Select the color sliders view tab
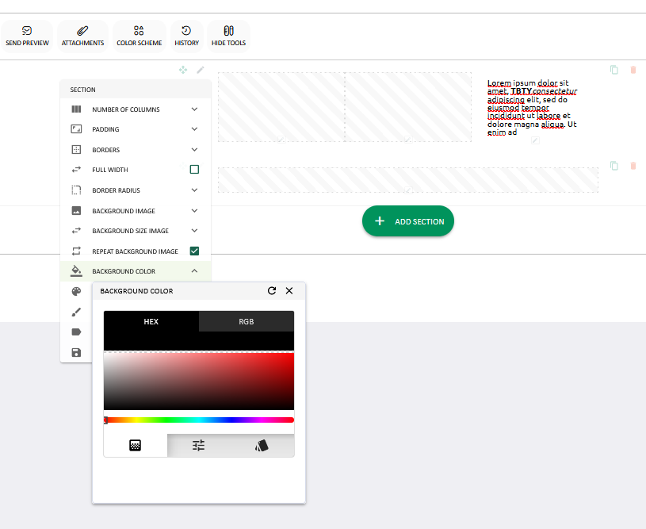Screen dimensions: 646x529 coord(199,445)
